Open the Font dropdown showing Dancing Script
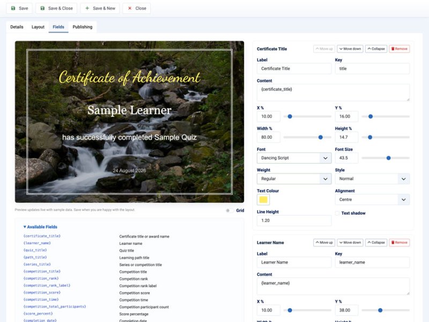 pyautogui.click(x=294, y=158)
